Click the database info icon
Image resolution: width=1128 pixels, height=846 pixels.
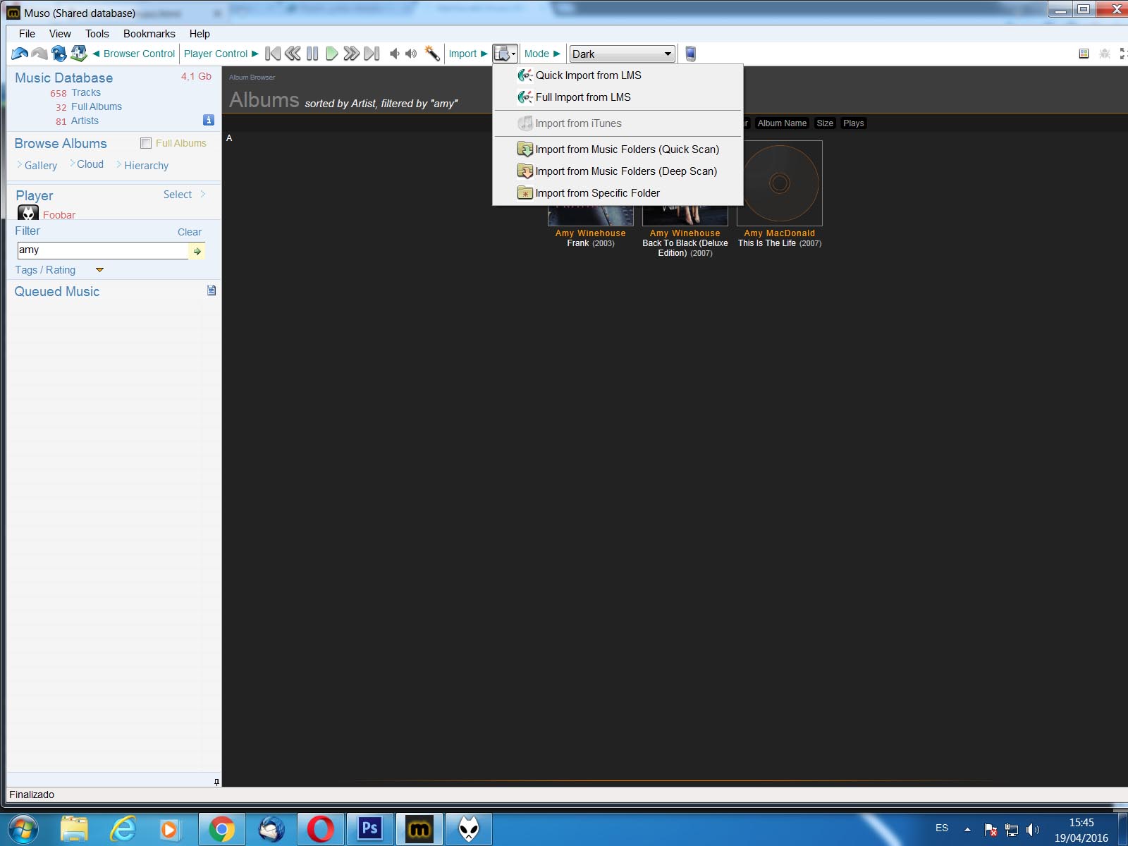coord(209,120)
